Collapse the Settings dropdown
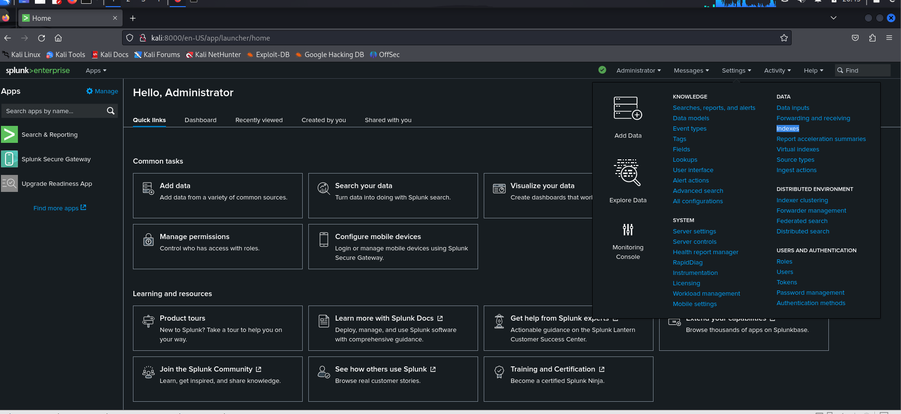The width and height of the screenshot is (901, 414). (736, 70)
